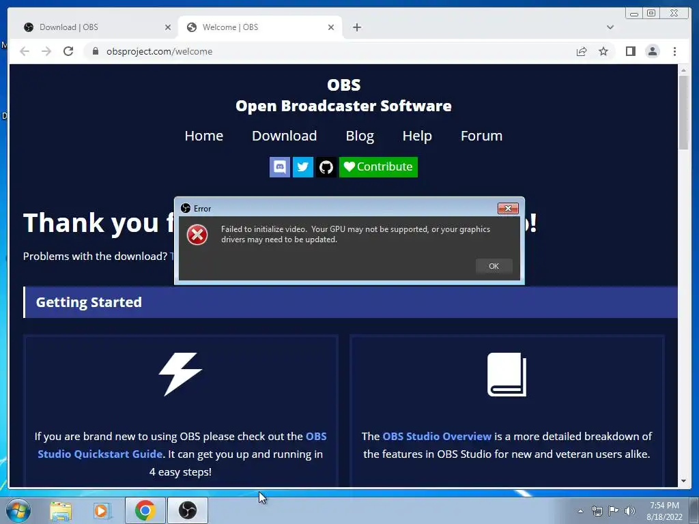Viewport: 699px width, 524px height.
Task: Open the Windows Start menu
Action: pos(18,510)
